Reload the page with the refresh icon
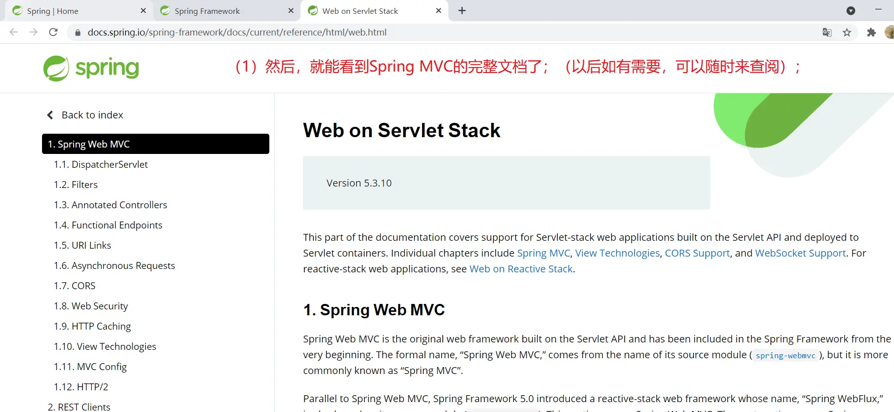Screen dimensions: 894x412 (x=53, y=32)
